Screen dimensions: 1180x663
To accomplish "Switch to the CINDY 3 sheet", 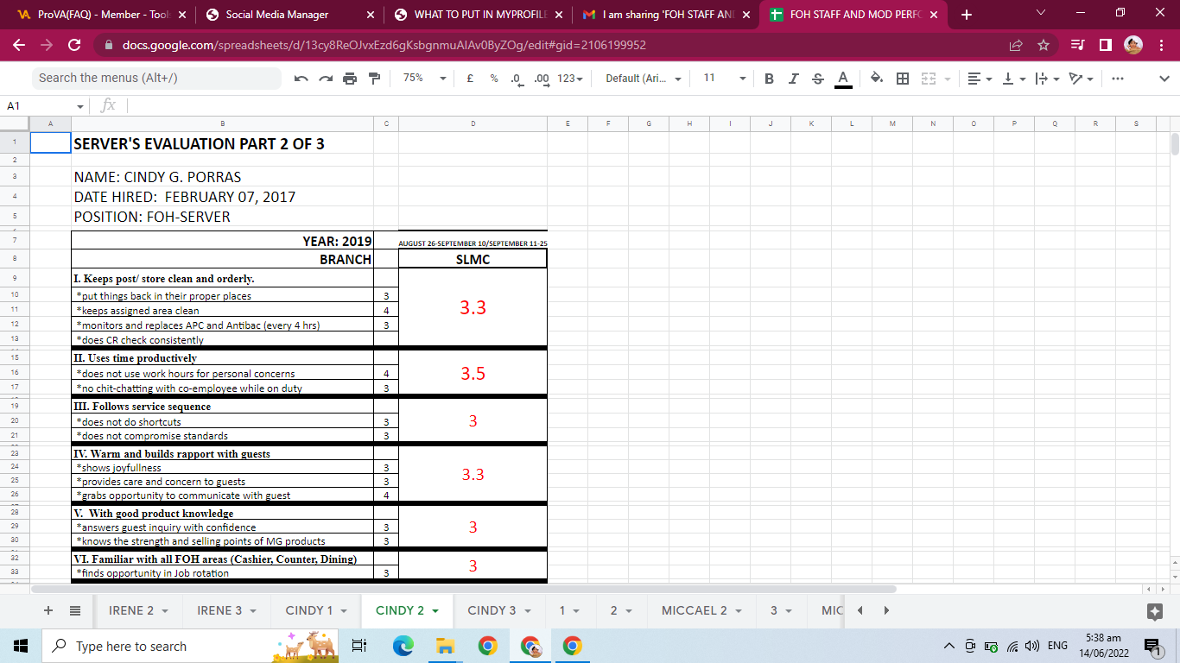I will [x=493, y=610].
